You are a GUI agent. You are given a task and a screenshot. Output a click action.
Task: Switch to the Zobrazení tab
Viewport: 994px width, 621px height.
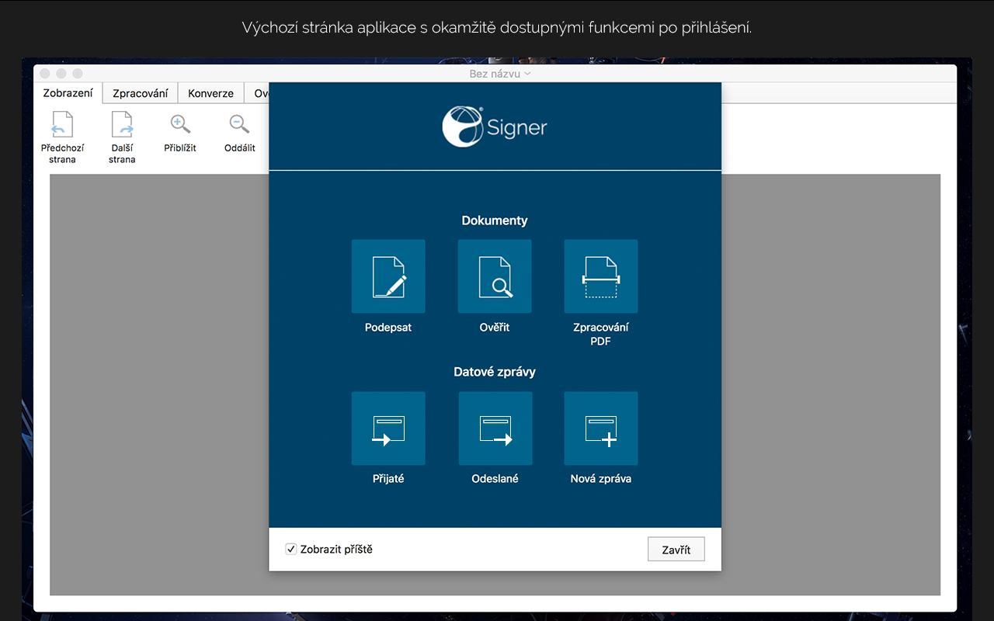(68, 93)
